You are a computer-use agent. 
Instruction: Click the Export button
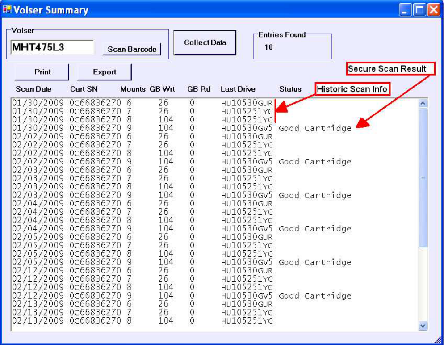tap(105, 72)
